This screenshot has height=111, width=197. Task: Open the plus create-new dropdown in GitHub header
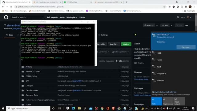[x=183, y=17]
